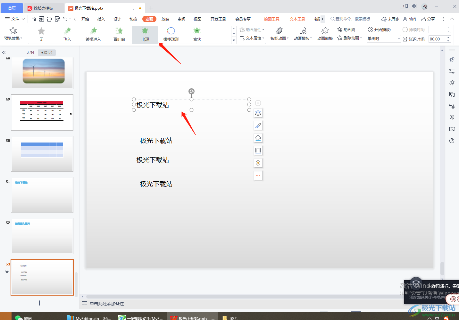Apply the 盒状 box animation
The width and height of the screenshot is (459, 320).
point(197,34)
